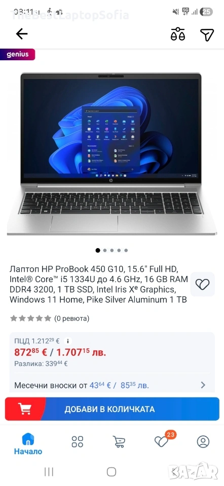Open the account profile icon
This screenshot has width=224, height=486.
[x=203, y=441]
